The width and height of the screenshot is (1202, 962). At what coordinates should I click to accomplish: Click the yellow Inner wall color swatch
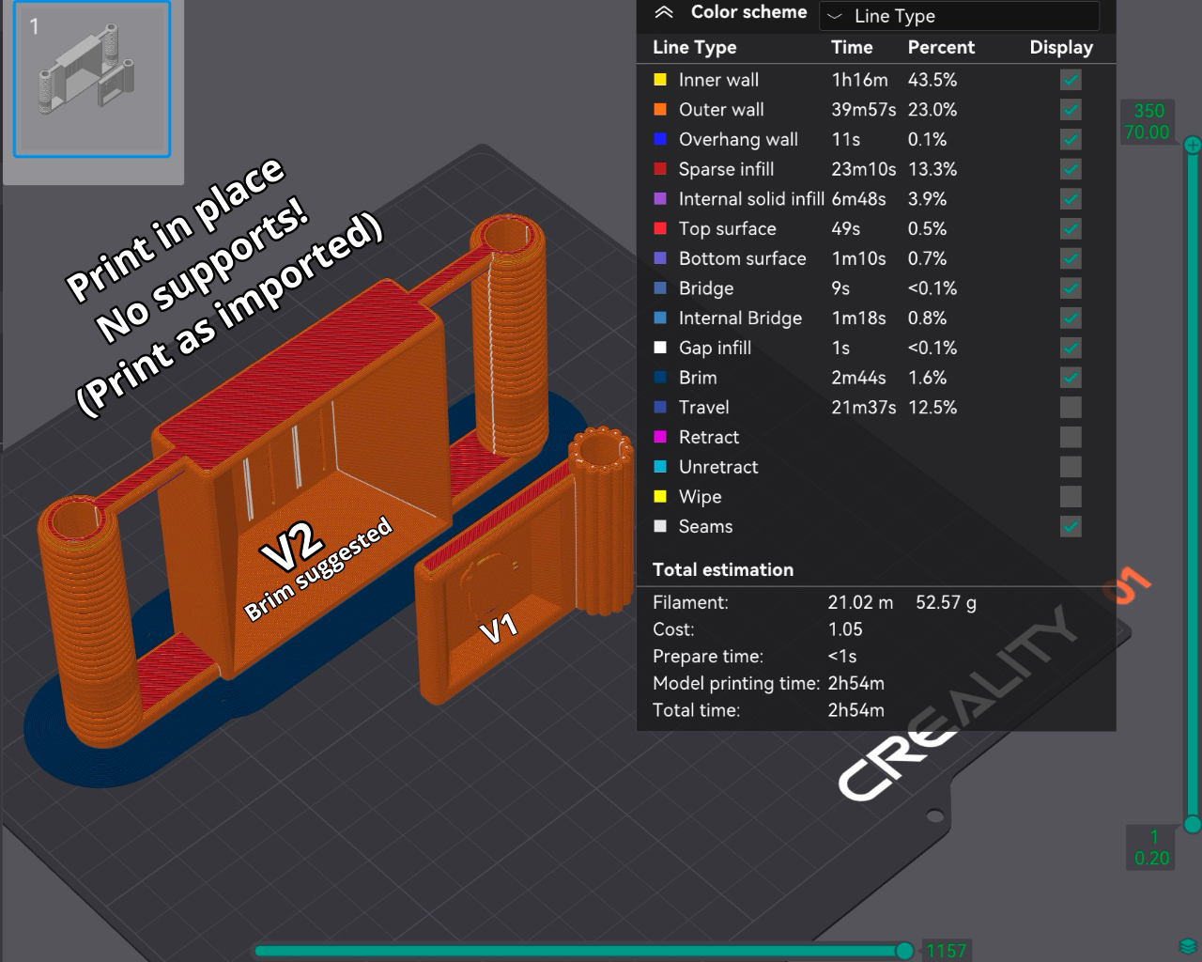click(x=660, y=81)
